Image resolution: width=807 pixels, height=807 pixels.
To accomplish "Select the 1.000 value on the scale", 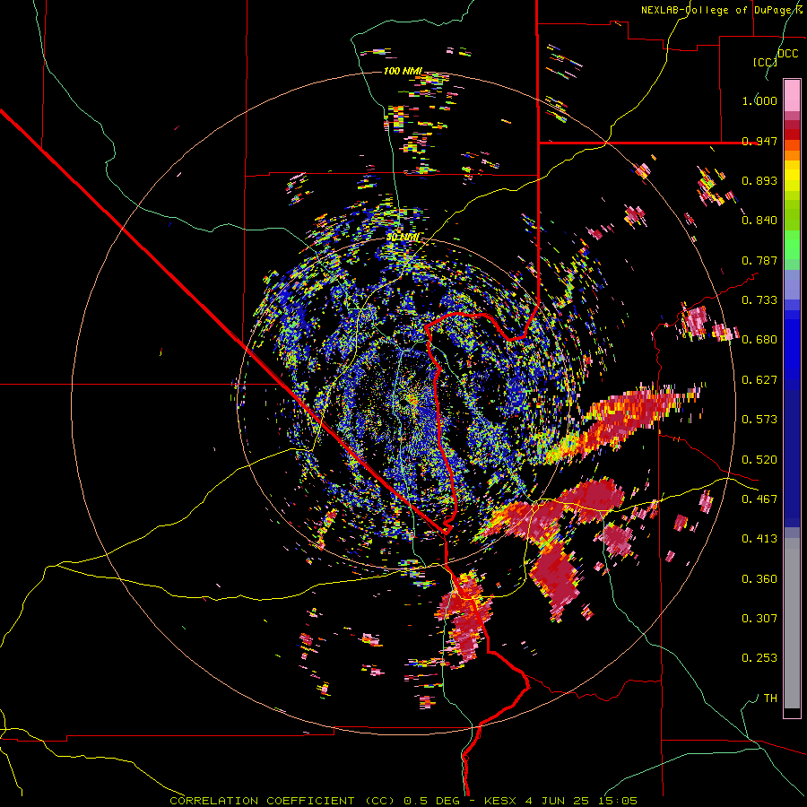I will 759,100.
